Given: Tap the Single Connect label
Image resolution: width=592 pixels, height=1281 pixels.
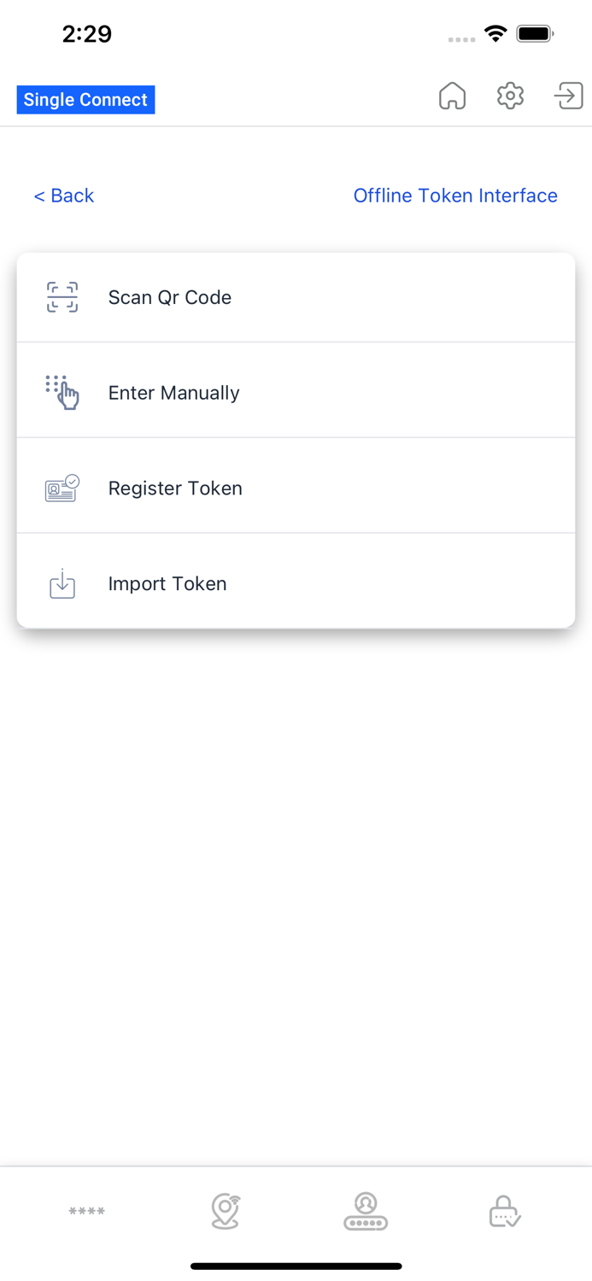Looking at the screenshot, I should [x=85, y=99].
